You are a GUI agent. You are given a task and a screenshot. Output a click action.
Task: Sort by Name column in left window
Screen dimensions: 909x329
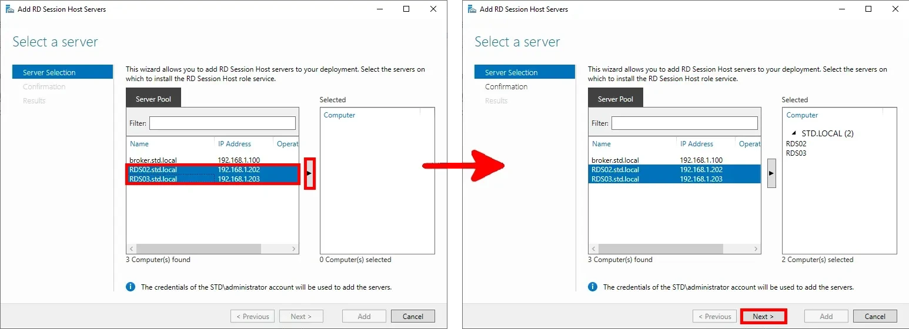pyautogui.click(x=139, y=144)
